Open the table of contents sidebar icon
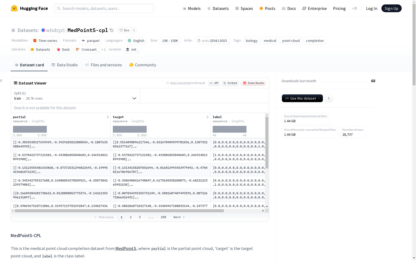Screen dimensions: 416x260 [1, 81]
